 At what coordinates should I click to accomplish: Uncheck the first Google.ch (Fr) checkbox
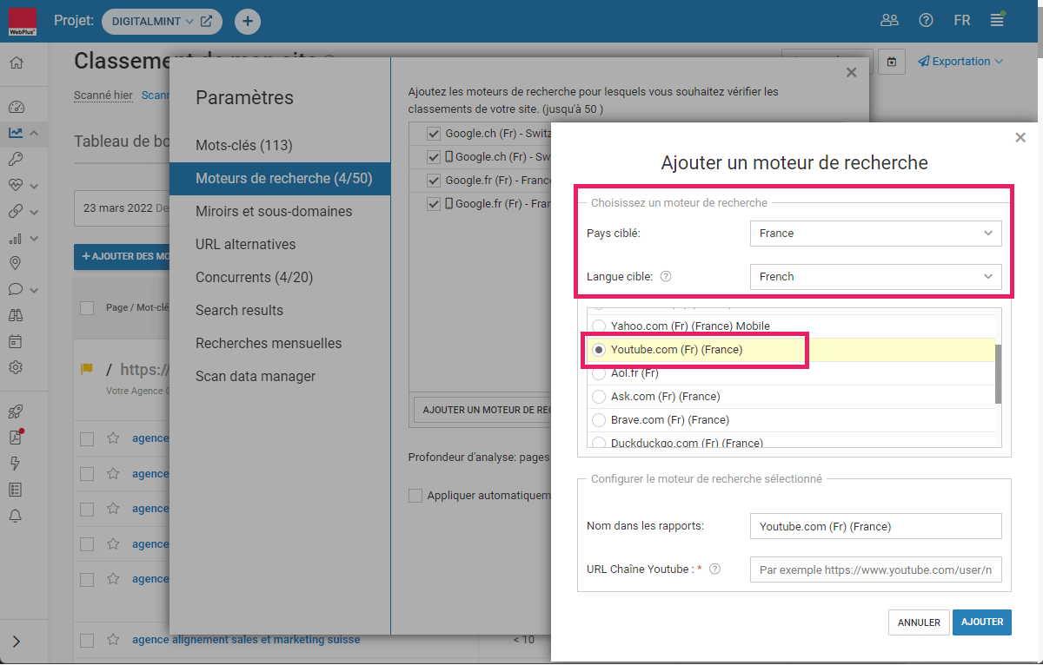pyautogui.click(x=434, y=135)
